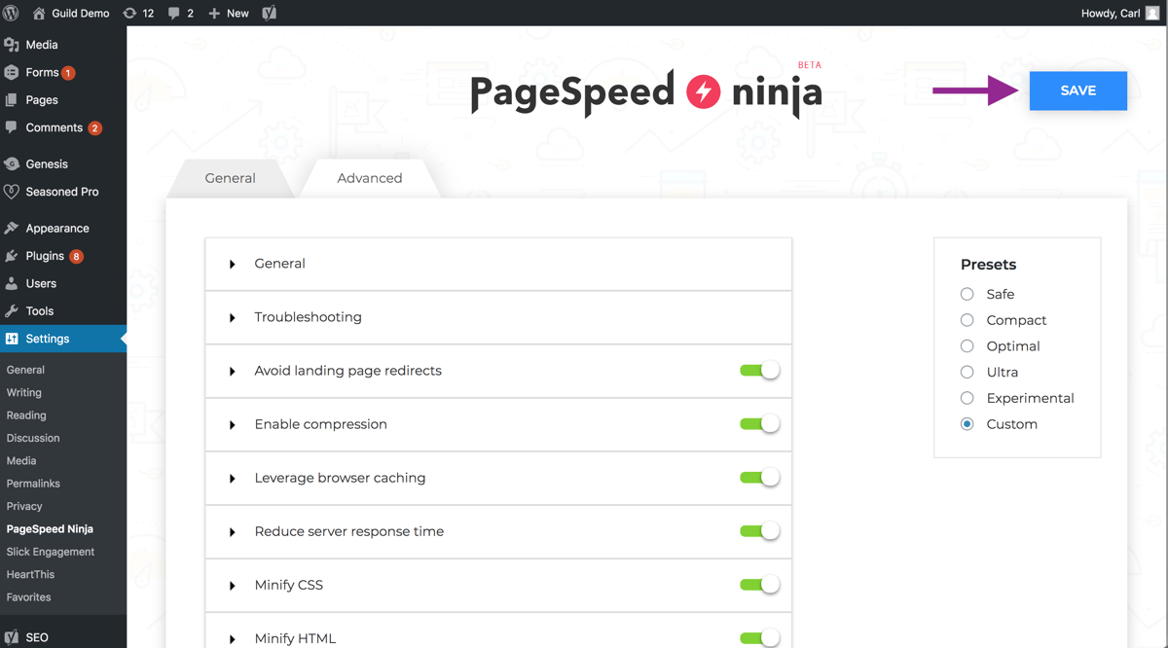
Task: Check pending updates via the refresh icon
Action: pyautogui.click(x=131, y=13)
